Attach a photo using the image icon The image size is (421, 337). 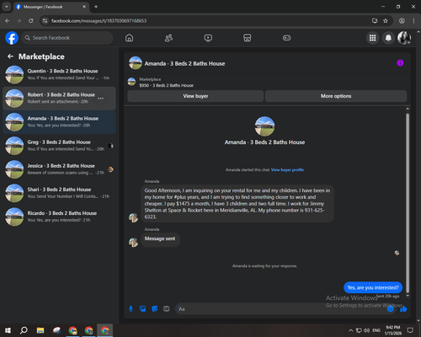pos(143,309)
